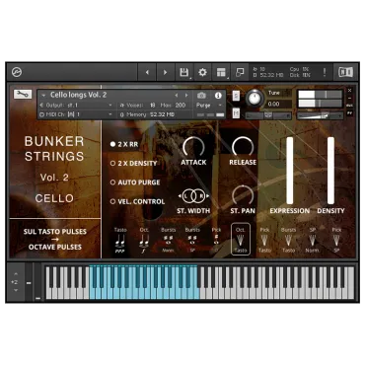This screenshot has height=365, width=365.
Task: Select the highlighted Oct. Tasto articulation
Action: click(x=241, y=240)
